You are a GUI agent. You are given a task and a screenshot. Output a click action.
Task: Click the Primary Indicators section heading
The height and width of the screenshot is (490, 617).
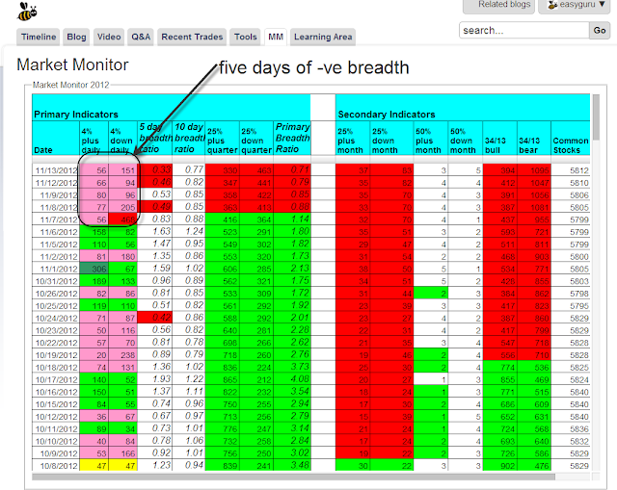point(76,115)
